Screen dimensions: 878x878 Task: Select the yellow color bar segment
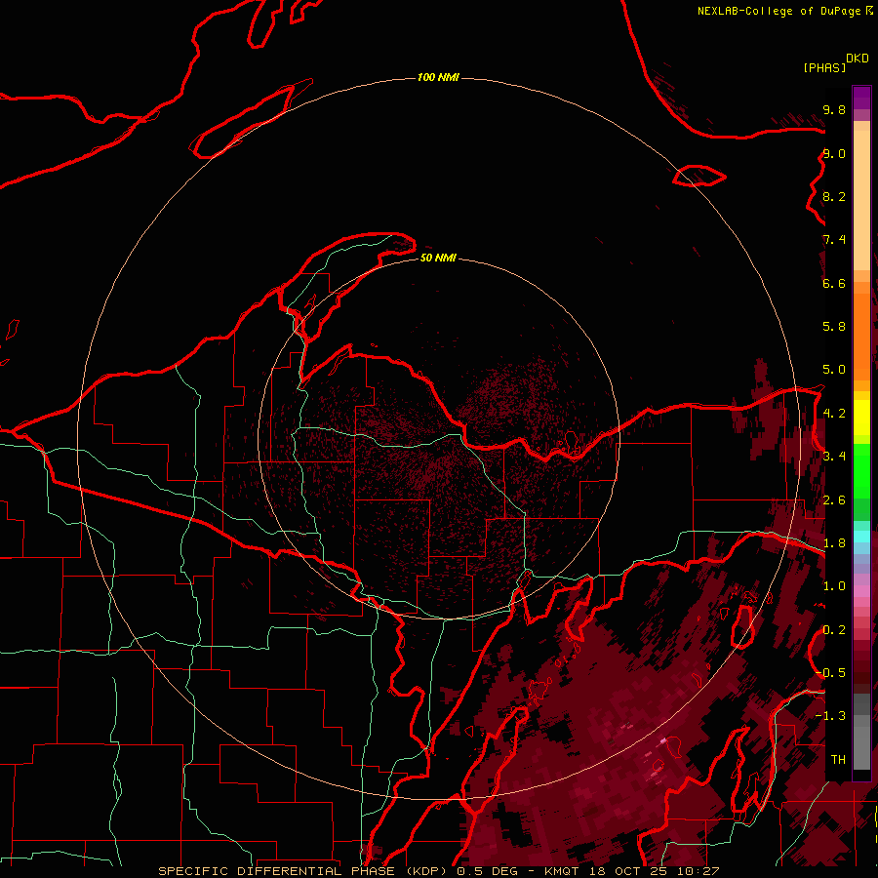(861, 418)
